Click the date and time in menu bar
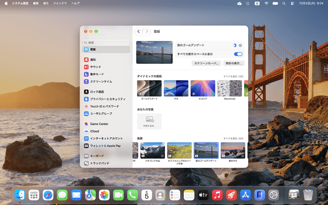Image resolution: width=328 pixels, height=205 pixels. [311, 3]
